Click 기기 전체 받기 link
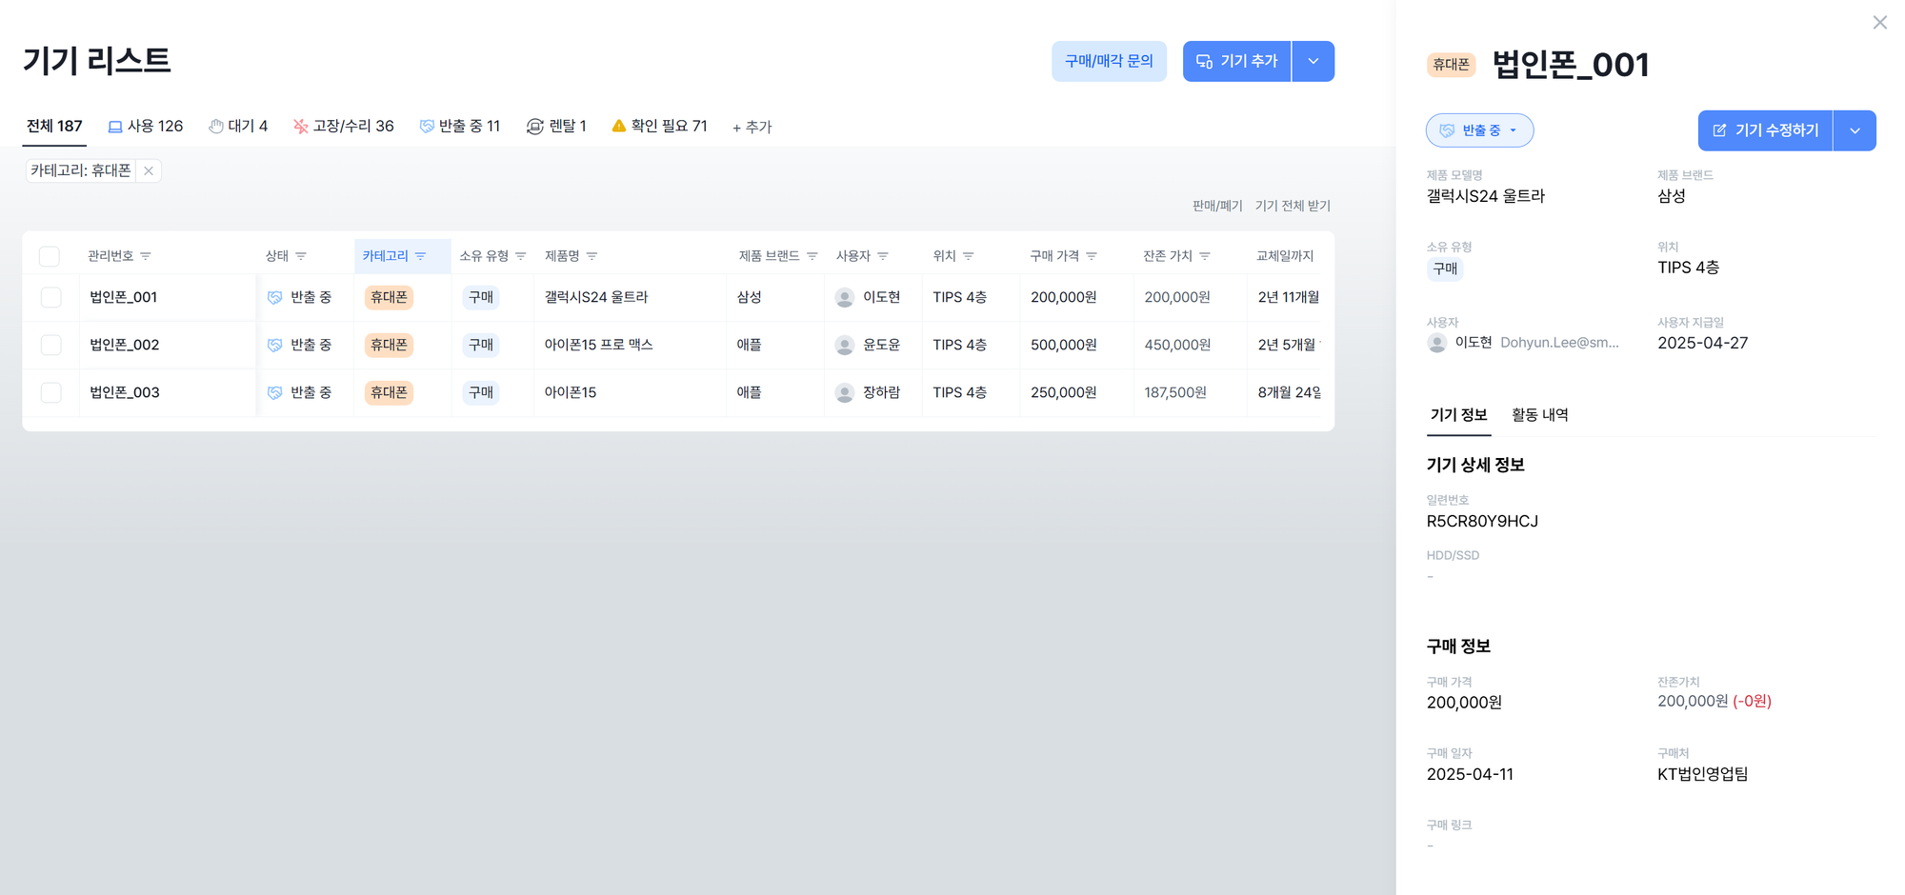This screenshot has width=1905, height=895. tap(1293, 206)
